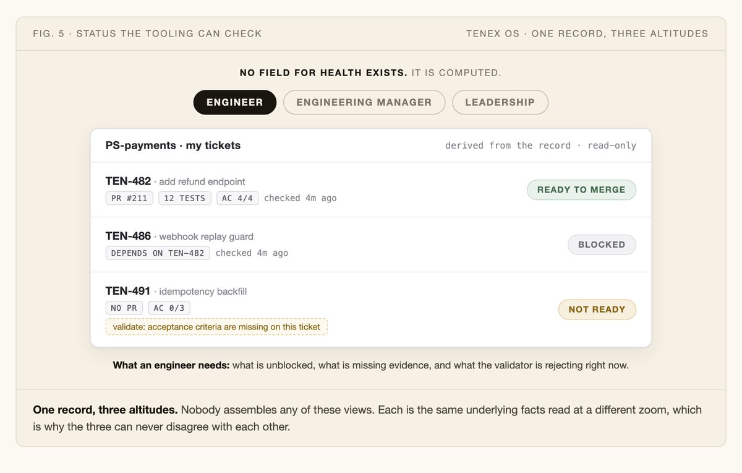Click 'derived from the record · read-only' text
Viewport: 742px width, 473px height.
(540, 145)
